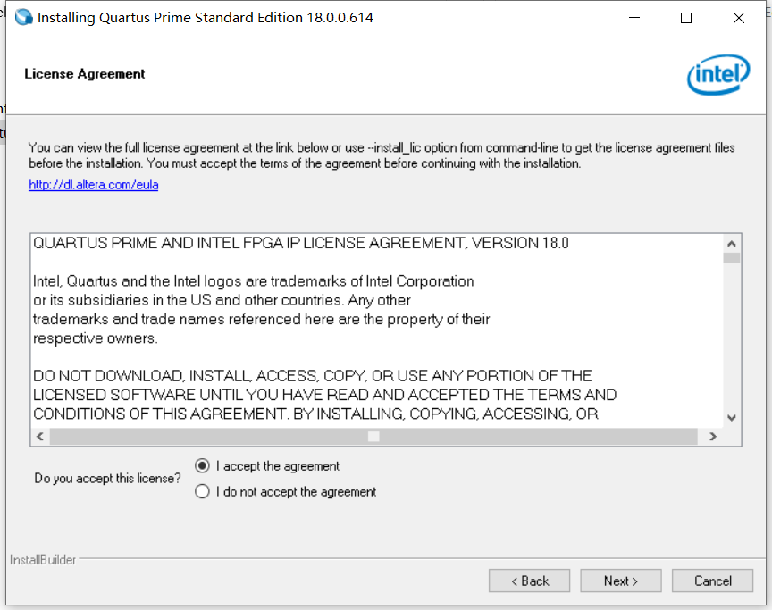Cancel the Quartus installation
This screenshot has width=772, height=610.
coord(712,581)
